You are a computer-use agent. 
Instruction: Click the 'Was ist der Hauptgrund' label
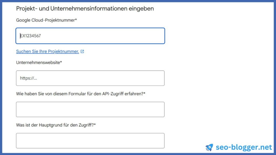click(x=56, y=125)
